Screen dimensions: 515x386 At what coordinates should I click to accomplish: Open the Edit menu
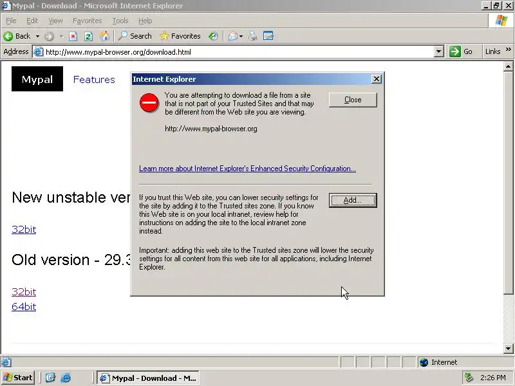pos(32,21)
